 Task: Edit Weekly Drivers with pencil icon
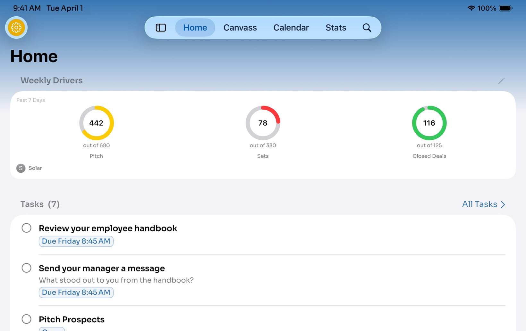pyautogui.click(x=501, y=81)
